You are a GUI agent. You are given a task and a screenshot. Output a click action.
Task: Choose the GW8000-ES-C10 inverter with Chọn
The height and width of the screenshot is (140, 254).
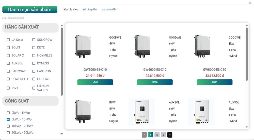tap(215, 82)
